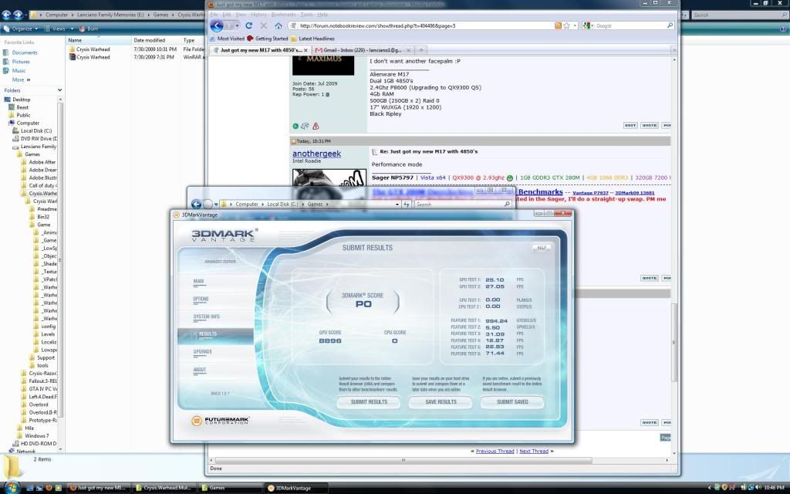
Task: Open the Firefox Bookmarks menu
Action: tap(284, 15)
